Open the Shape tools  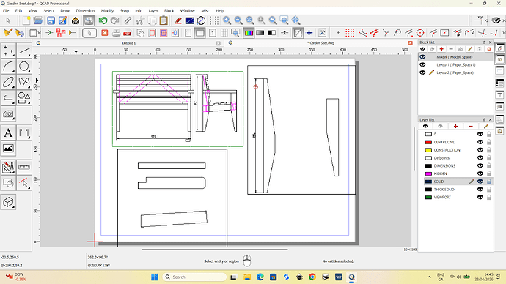(x=24, y=98)
